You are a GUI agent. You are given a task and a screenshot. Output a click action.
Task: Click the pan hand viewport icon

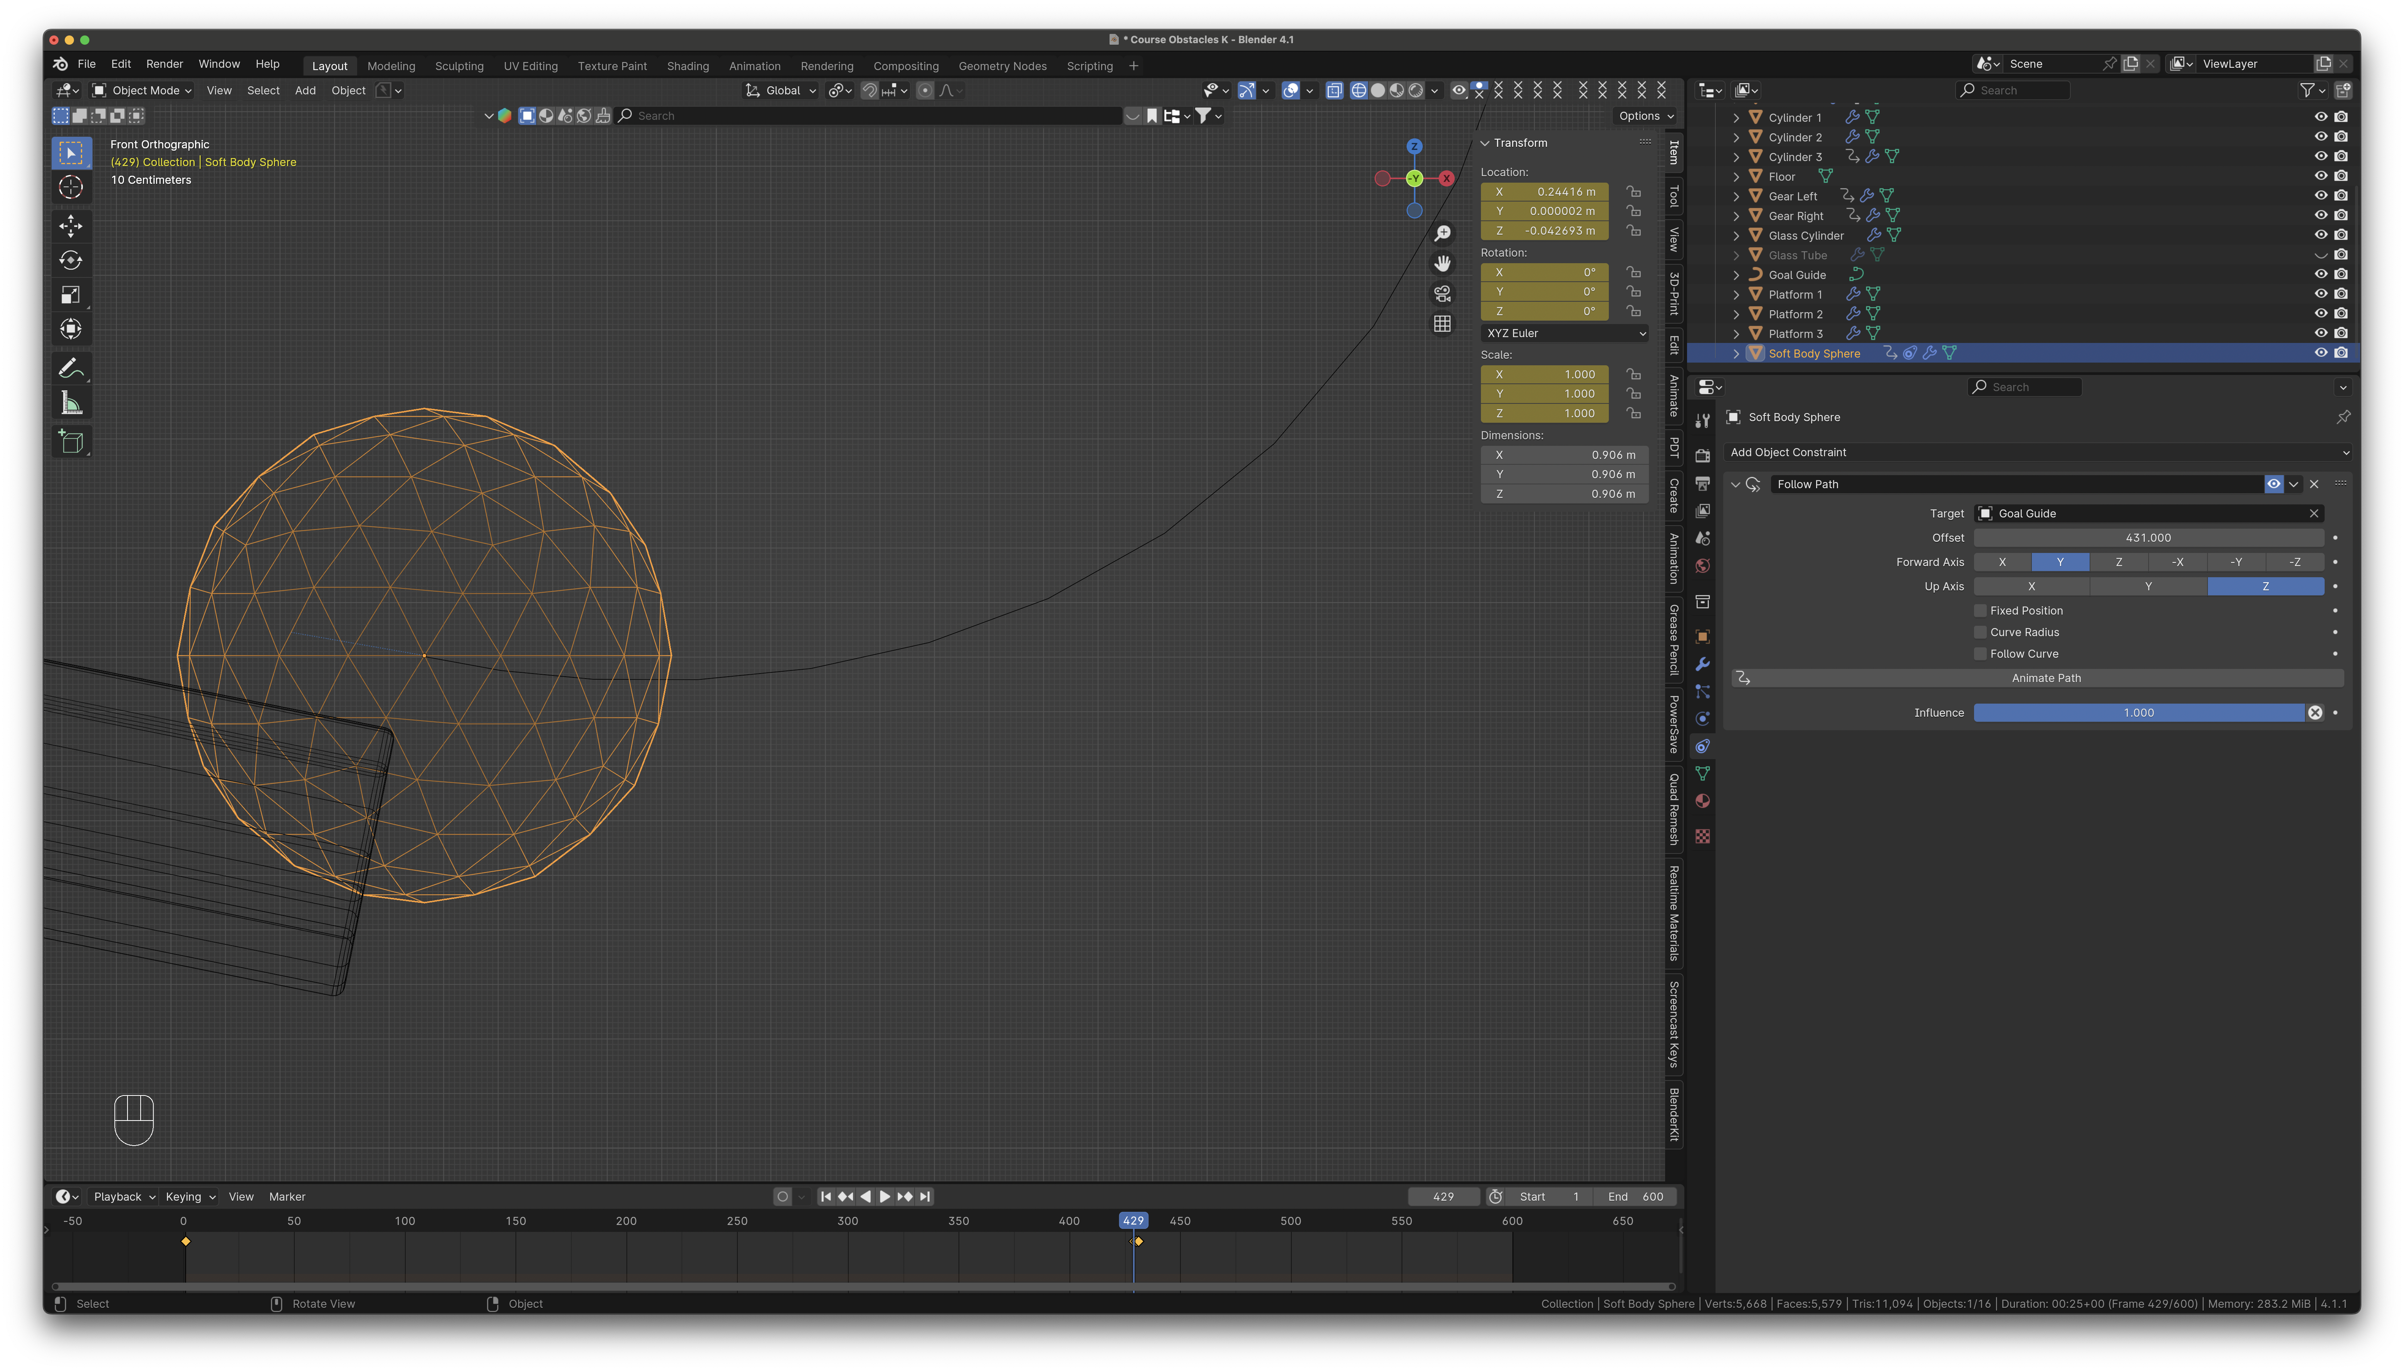[1442, 264]
